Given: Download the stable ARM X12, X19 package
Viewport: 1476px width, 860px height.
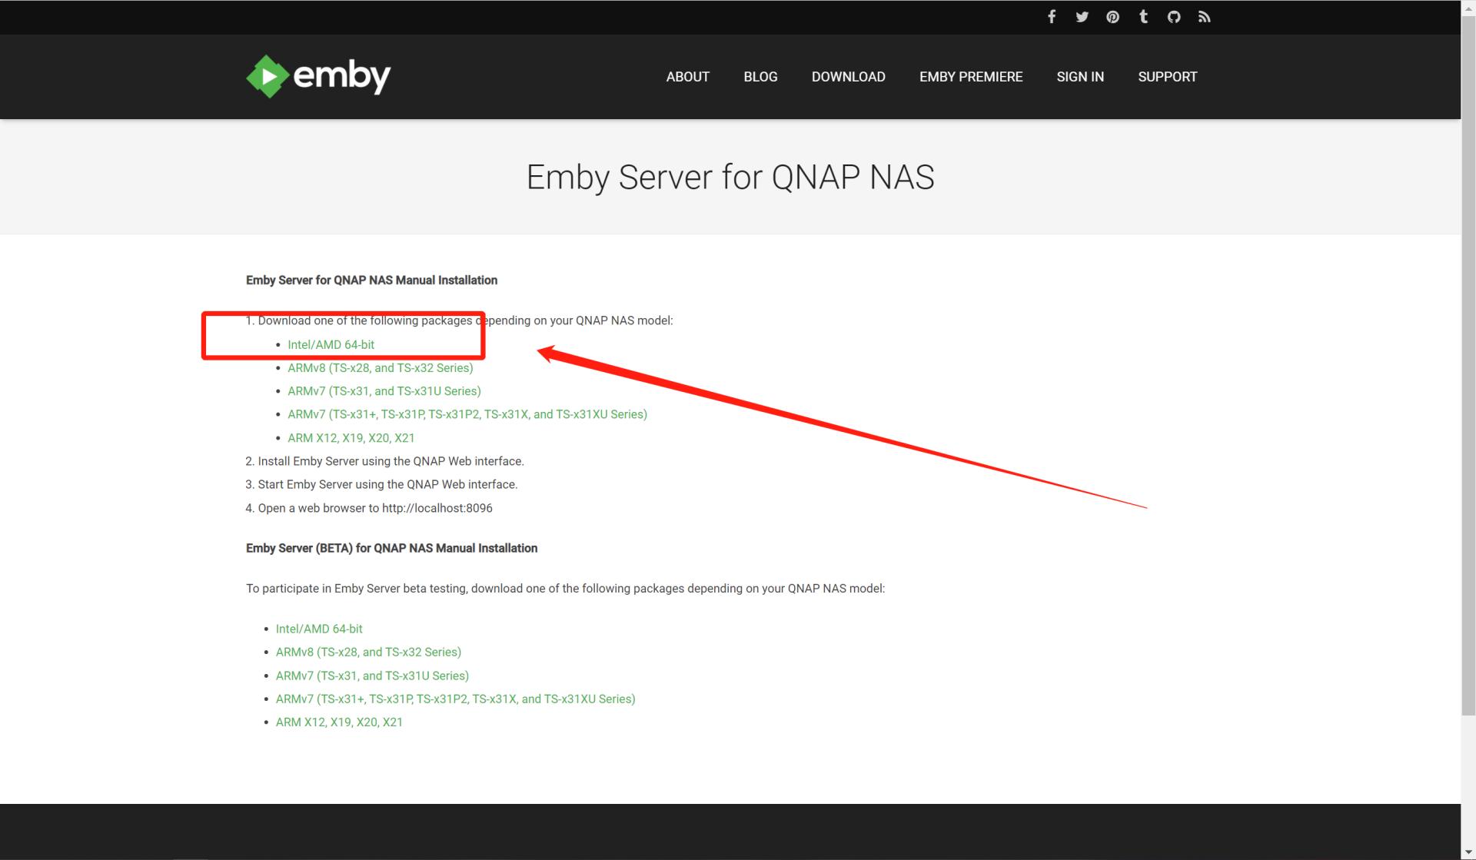Looking at the screenshot, I should [x=351, y=438].
